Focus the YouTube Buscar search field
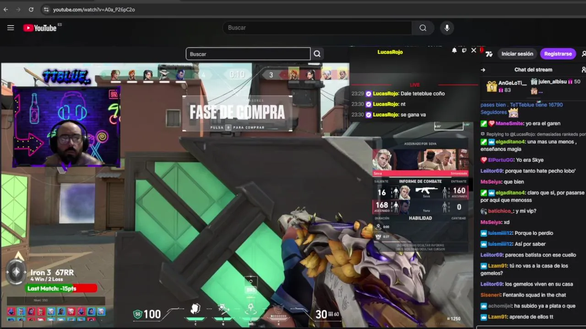Screen dimensions: 586x329 [x=317, y=28]
